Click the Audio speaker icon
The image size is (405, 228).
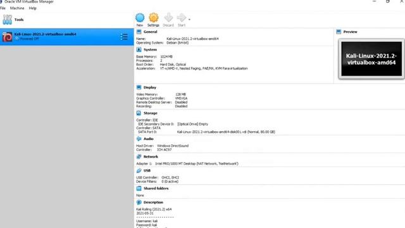pos(139,139)
